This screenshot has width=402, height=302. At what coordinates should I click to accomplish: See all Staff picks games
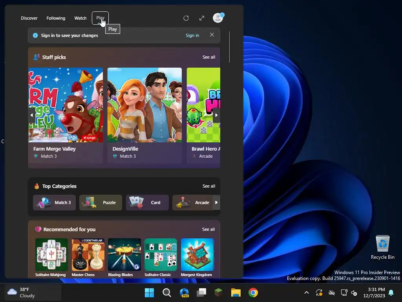209,57
